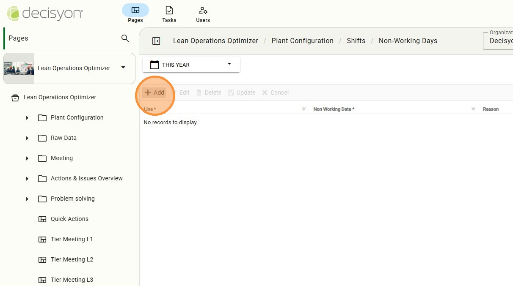Click the Organization selector field
The width and height of the screenshot is (513, 286).
pos(499,41)
